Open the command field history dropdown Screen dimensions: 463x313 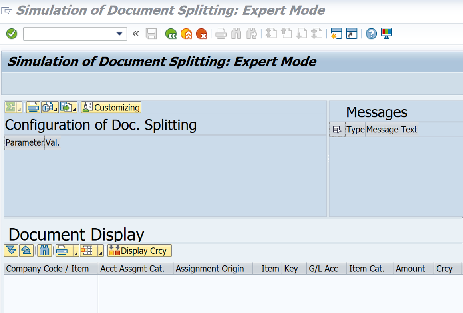point(119,34)
